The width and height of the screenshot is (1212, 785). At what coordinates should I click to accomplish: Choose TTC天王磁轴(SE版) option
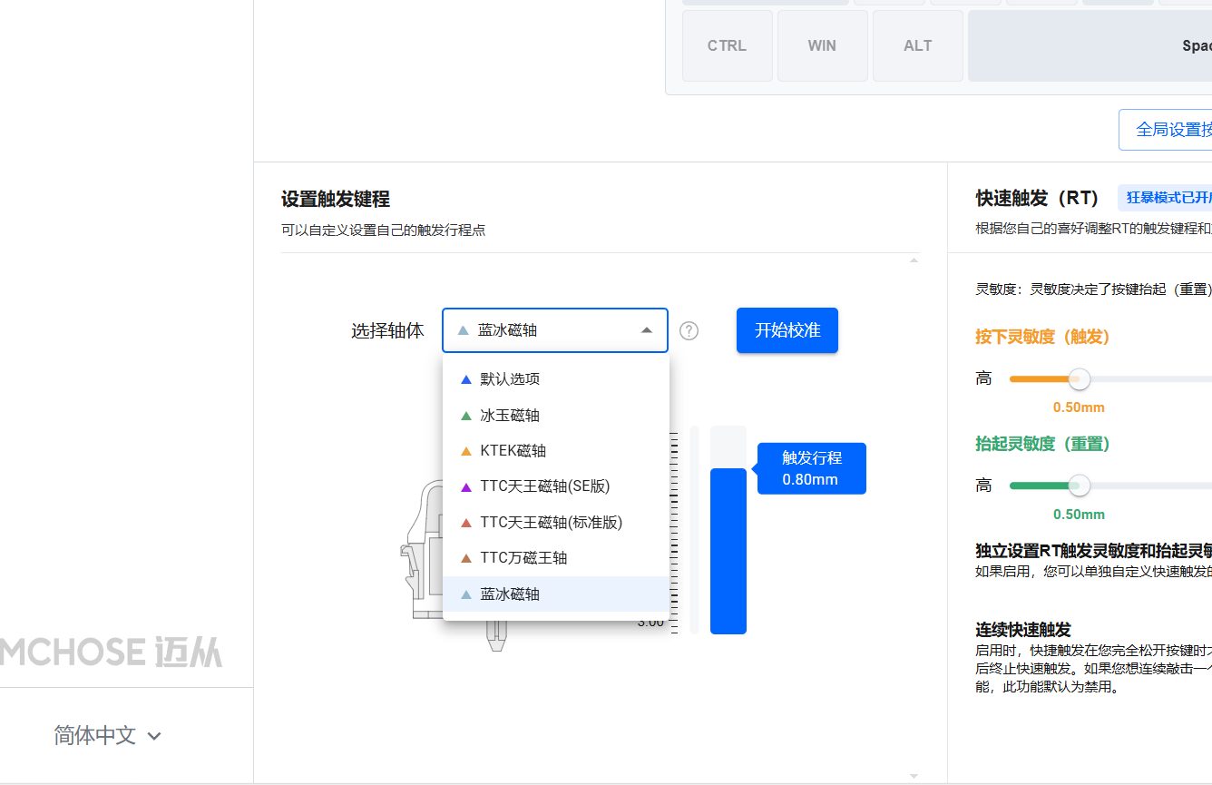(555, 486)
